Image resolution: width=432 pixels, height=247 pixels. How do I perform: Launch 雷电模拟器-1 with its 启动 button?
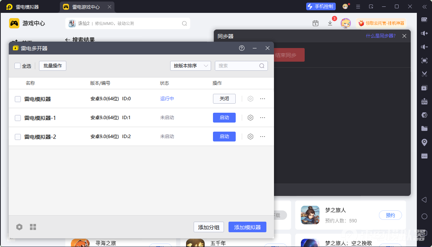point(224,118)
